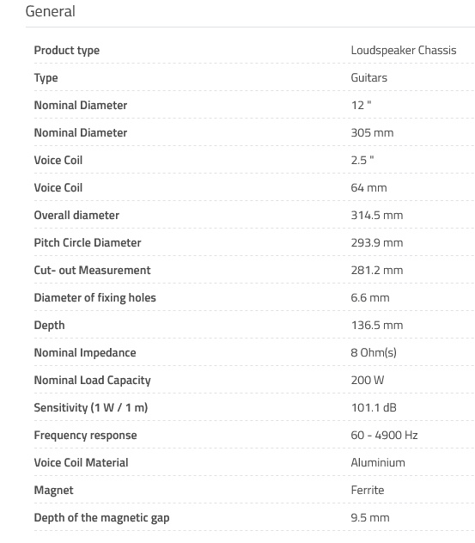This screenshot has width=475, height=543.
Task: Click the 101.1 dB sensitivity value
Action: pos(374,407)
